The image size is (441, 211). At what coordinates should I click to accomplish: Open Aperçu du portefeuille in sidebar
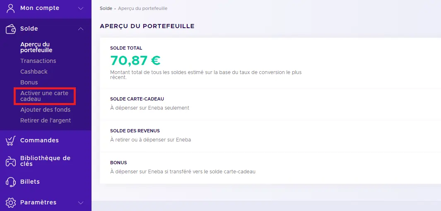36,47
